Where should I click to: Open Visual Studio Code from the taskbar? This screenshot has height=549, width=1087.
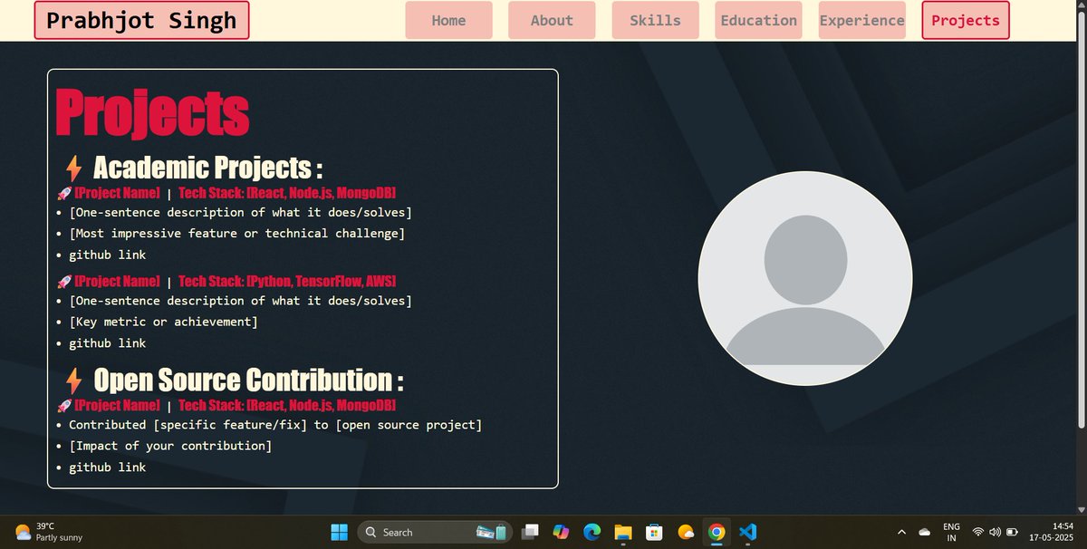point(746,532)
